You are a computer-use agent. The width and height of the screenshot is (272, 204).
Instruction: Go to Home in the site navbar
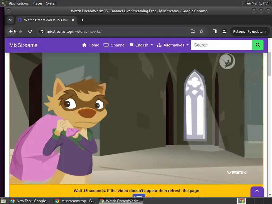tap(91, 45)
